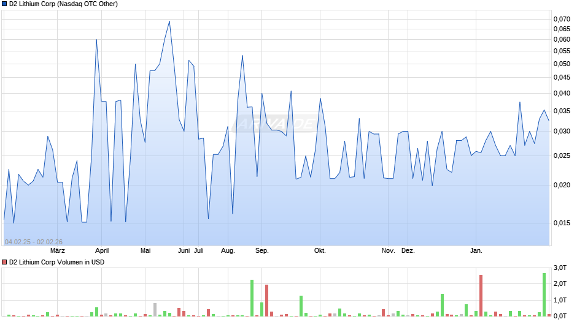Click the tall green volume bar in late August
Viewport: 577px width, 322px height.
click(252, 298)
